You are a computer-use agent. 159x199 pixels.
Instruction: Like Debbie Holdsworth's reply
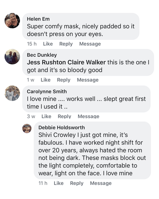point(59,183)
